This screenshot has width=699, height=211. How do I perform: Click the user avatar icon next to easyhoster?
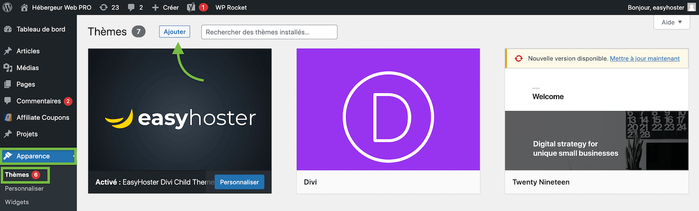[x=691, y=7]
